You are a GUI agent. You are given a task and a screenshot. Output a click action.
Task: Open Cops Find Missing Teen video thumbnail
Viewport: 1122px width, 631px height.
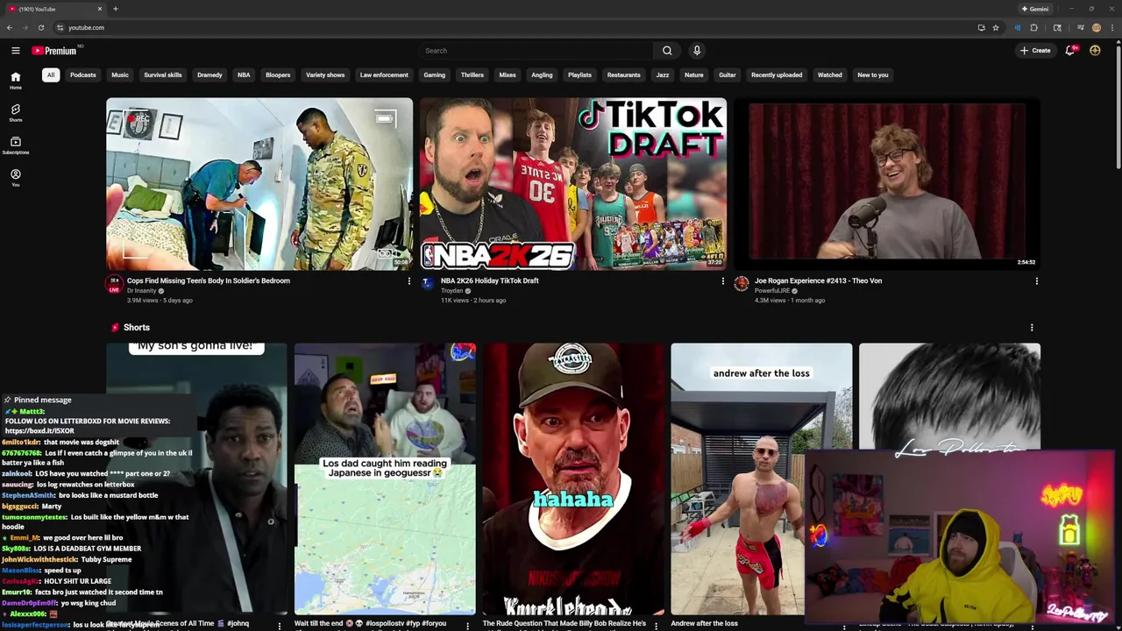tap(259, 183)
